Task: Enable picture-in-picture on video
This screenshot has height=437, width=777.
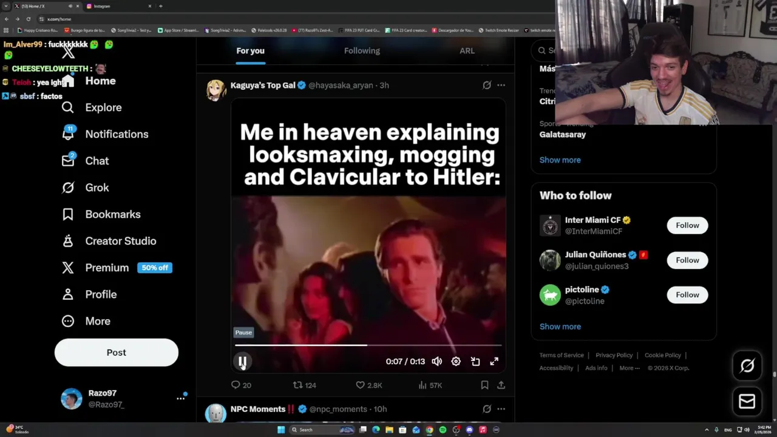Action: (475, 361)
